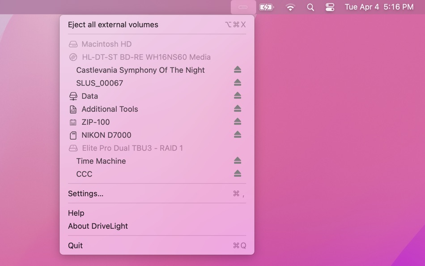Eject the CCC volume

pyautogui.click(x=238, y=174)
